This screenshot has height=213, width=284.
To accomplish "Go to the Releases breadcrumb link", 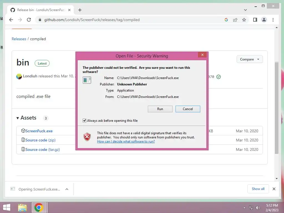I will coord(19,39).
